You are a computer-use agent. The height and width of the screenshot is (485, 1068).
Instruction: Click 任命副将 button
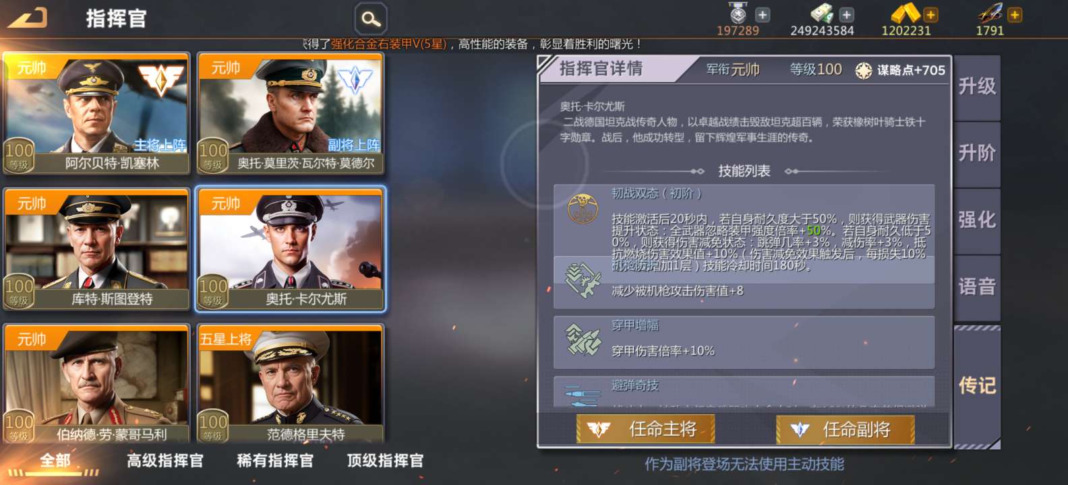click(x=845, y=429)
